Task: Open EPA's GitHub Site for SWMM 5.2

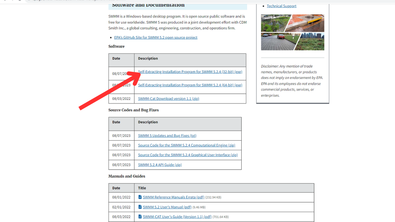Action: pyautogui.click(x=156, y=37)
